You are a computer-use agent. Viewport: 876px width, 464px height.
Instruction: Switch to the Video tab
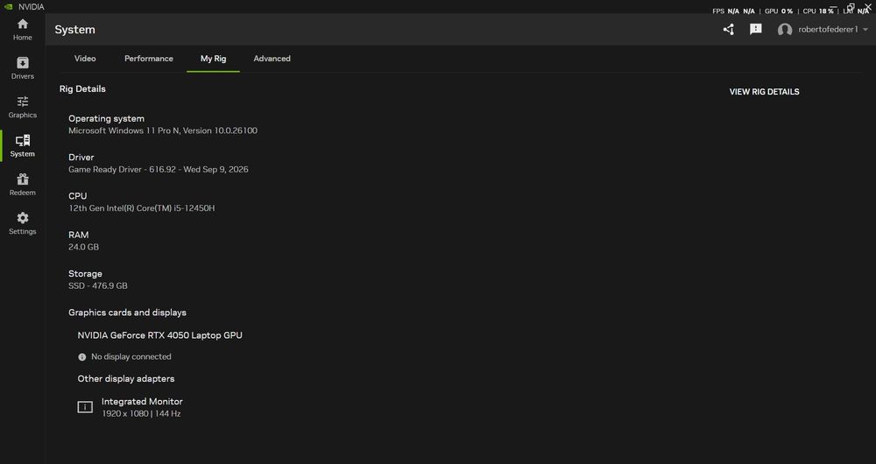click(x=85, y=59)
